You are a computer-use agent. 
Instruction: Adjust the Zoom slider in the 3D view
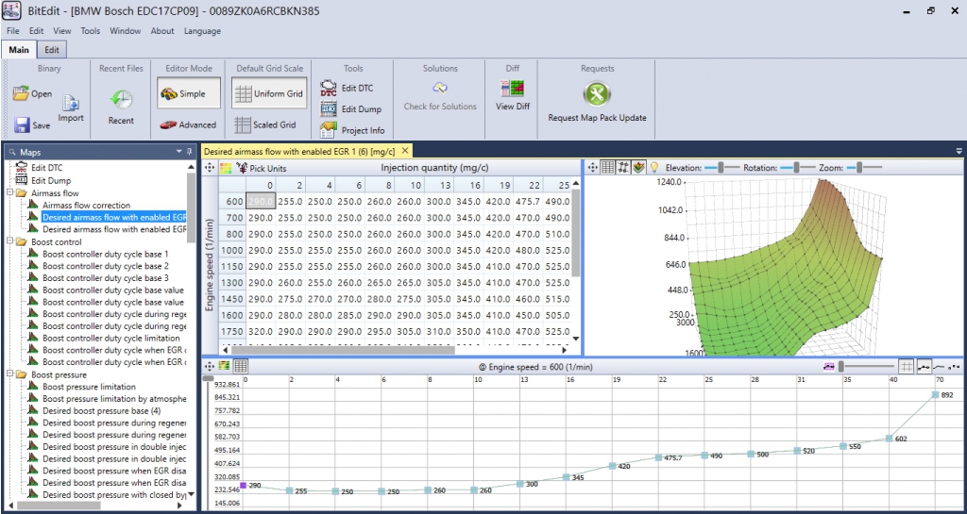[x=865, y=167]
